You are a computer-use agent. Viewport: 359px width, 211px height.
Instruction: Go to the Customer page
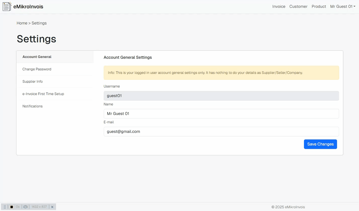(298, 7)
